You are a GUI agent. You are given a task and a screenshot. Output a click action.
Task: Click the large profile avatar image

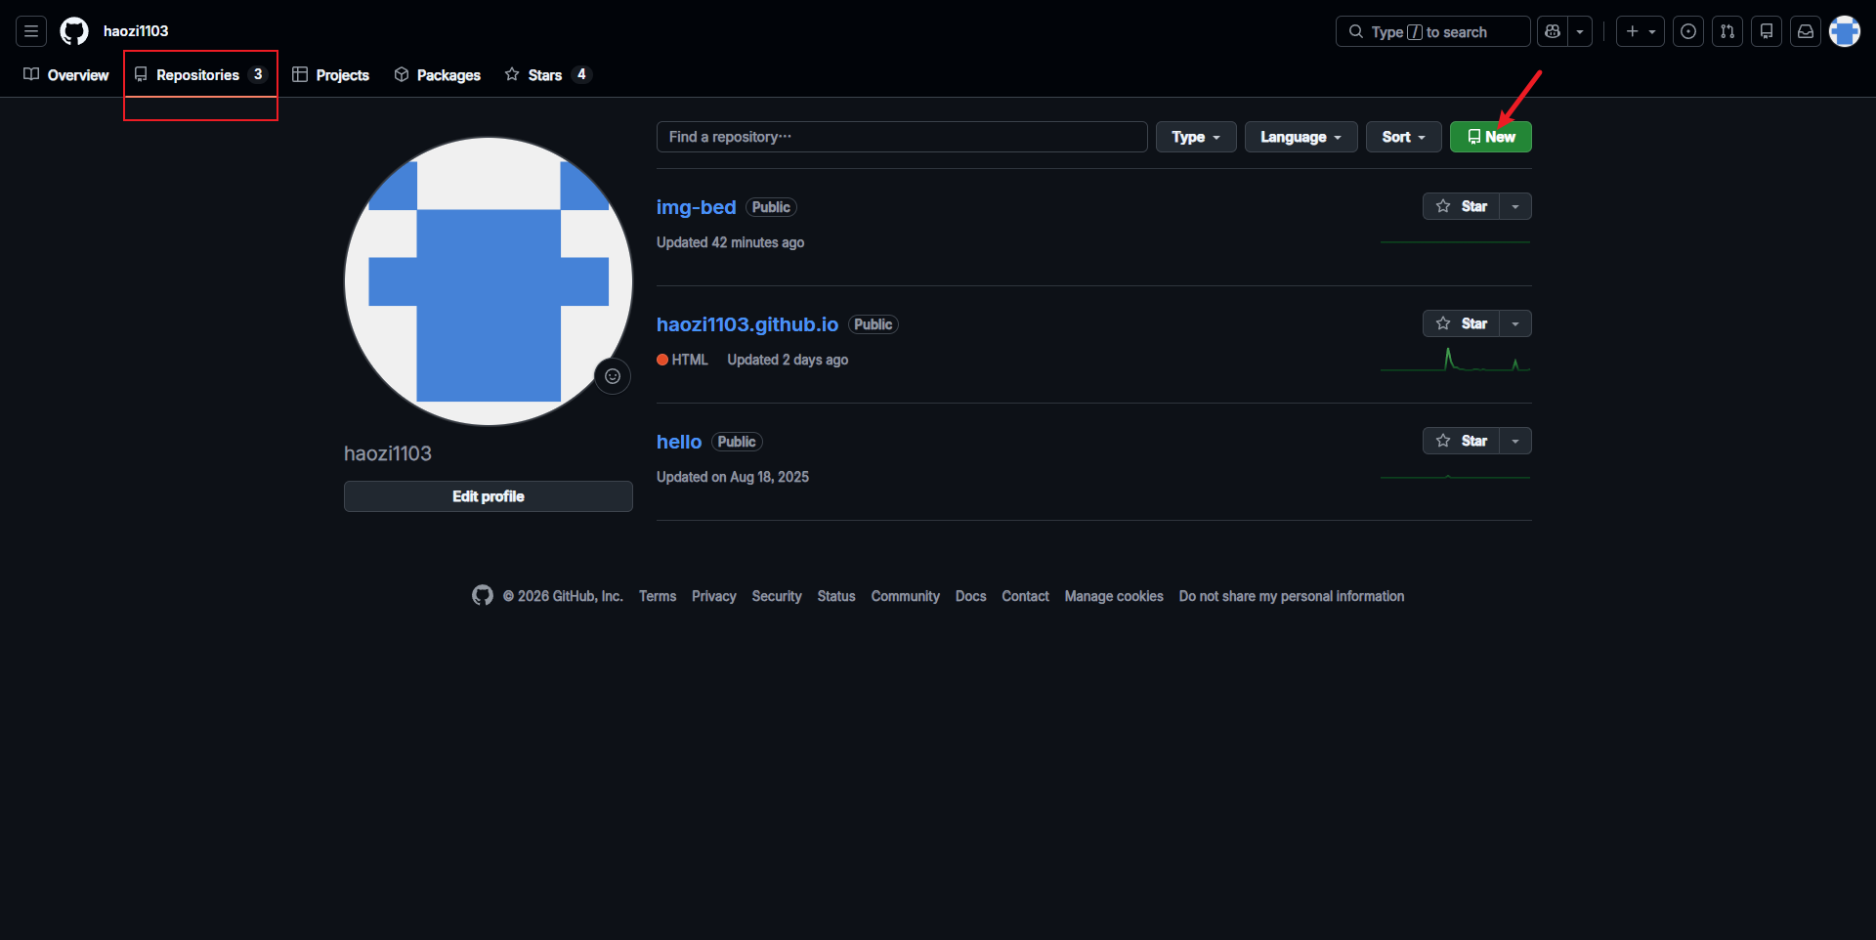489,281
